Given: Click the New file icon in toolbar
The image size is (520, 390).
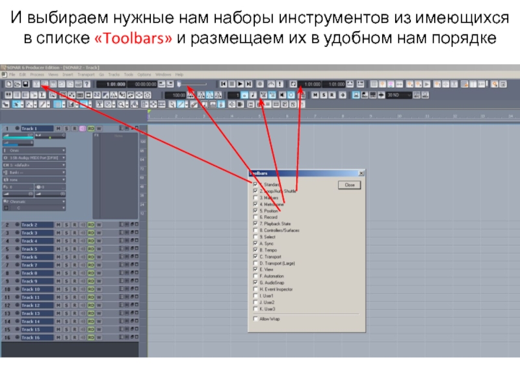Looking at the screenshot, I should pyautogui.click(x=8, y=84).
